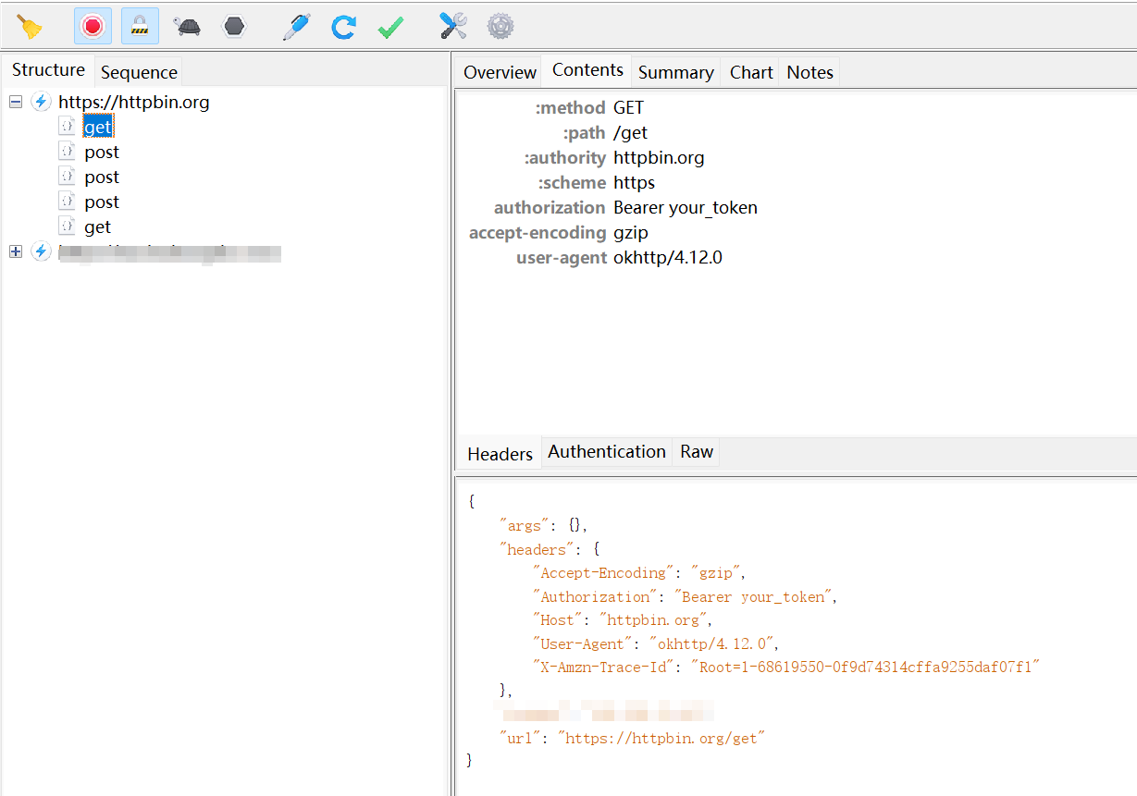Image resolution: width=1137 pixels, height=796 pixels.
Task: Select the last get request
Action: click(98, 227)
